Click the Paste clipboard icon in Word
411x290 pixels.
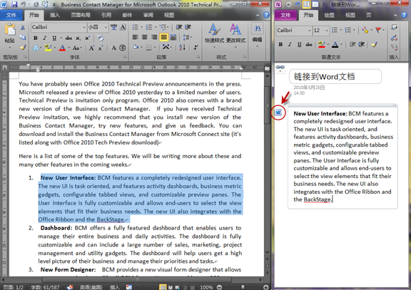[x=10, y=29]
